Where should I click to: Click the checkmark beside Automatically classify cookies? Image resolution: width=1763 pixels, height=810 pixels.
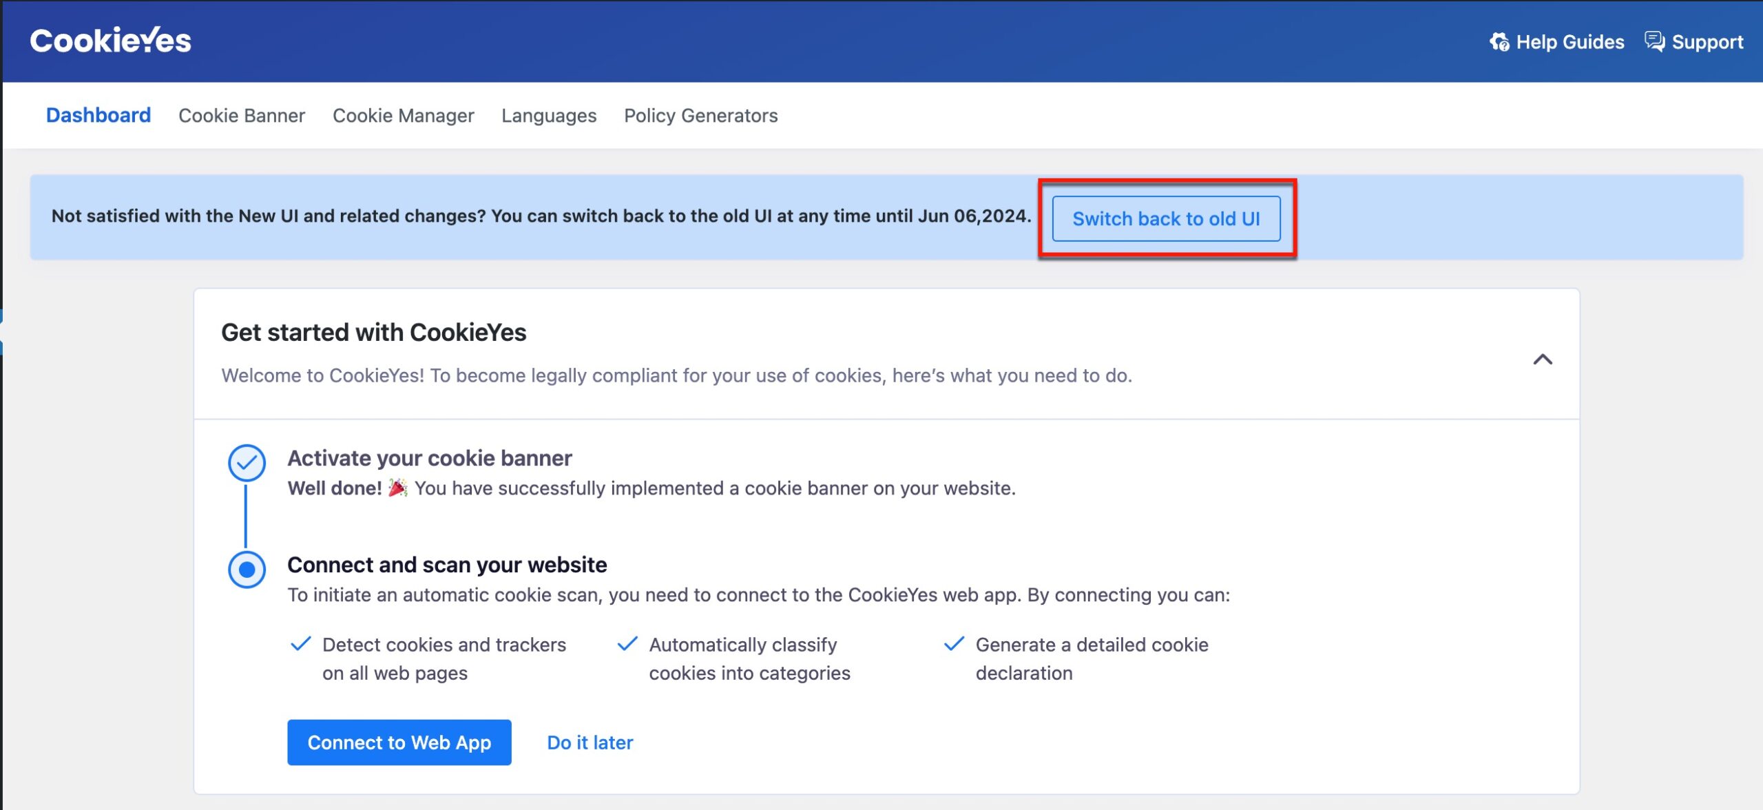(x=627, y=644)
